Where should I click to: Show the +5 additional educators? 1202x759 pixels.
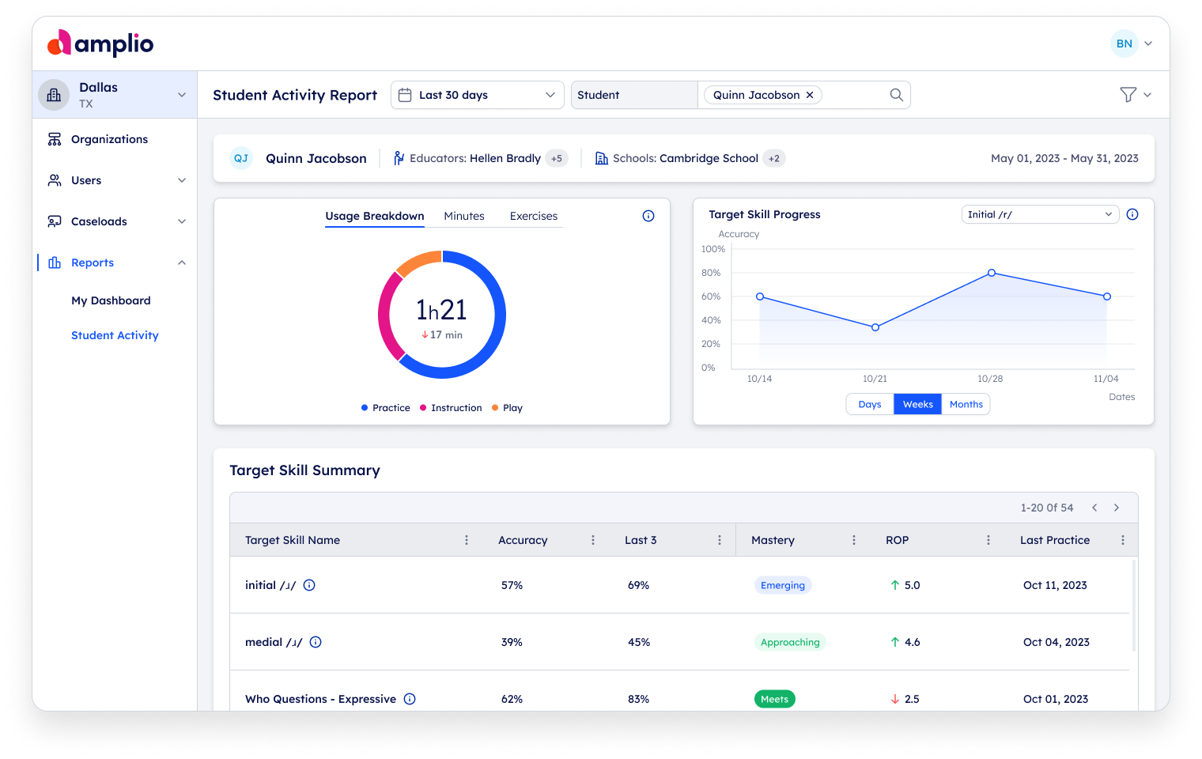tap(557, 158)
